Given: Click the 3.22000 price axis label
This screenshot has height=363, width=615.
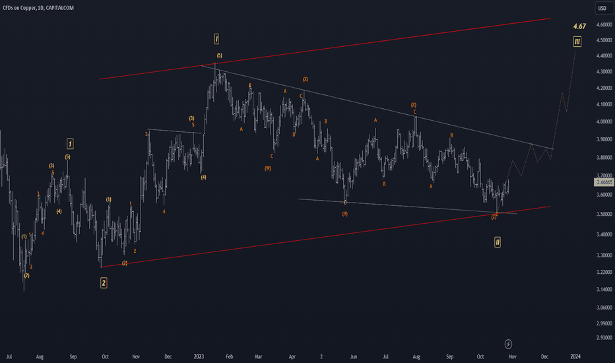Looking at the screenshot, I should point(604,272).
